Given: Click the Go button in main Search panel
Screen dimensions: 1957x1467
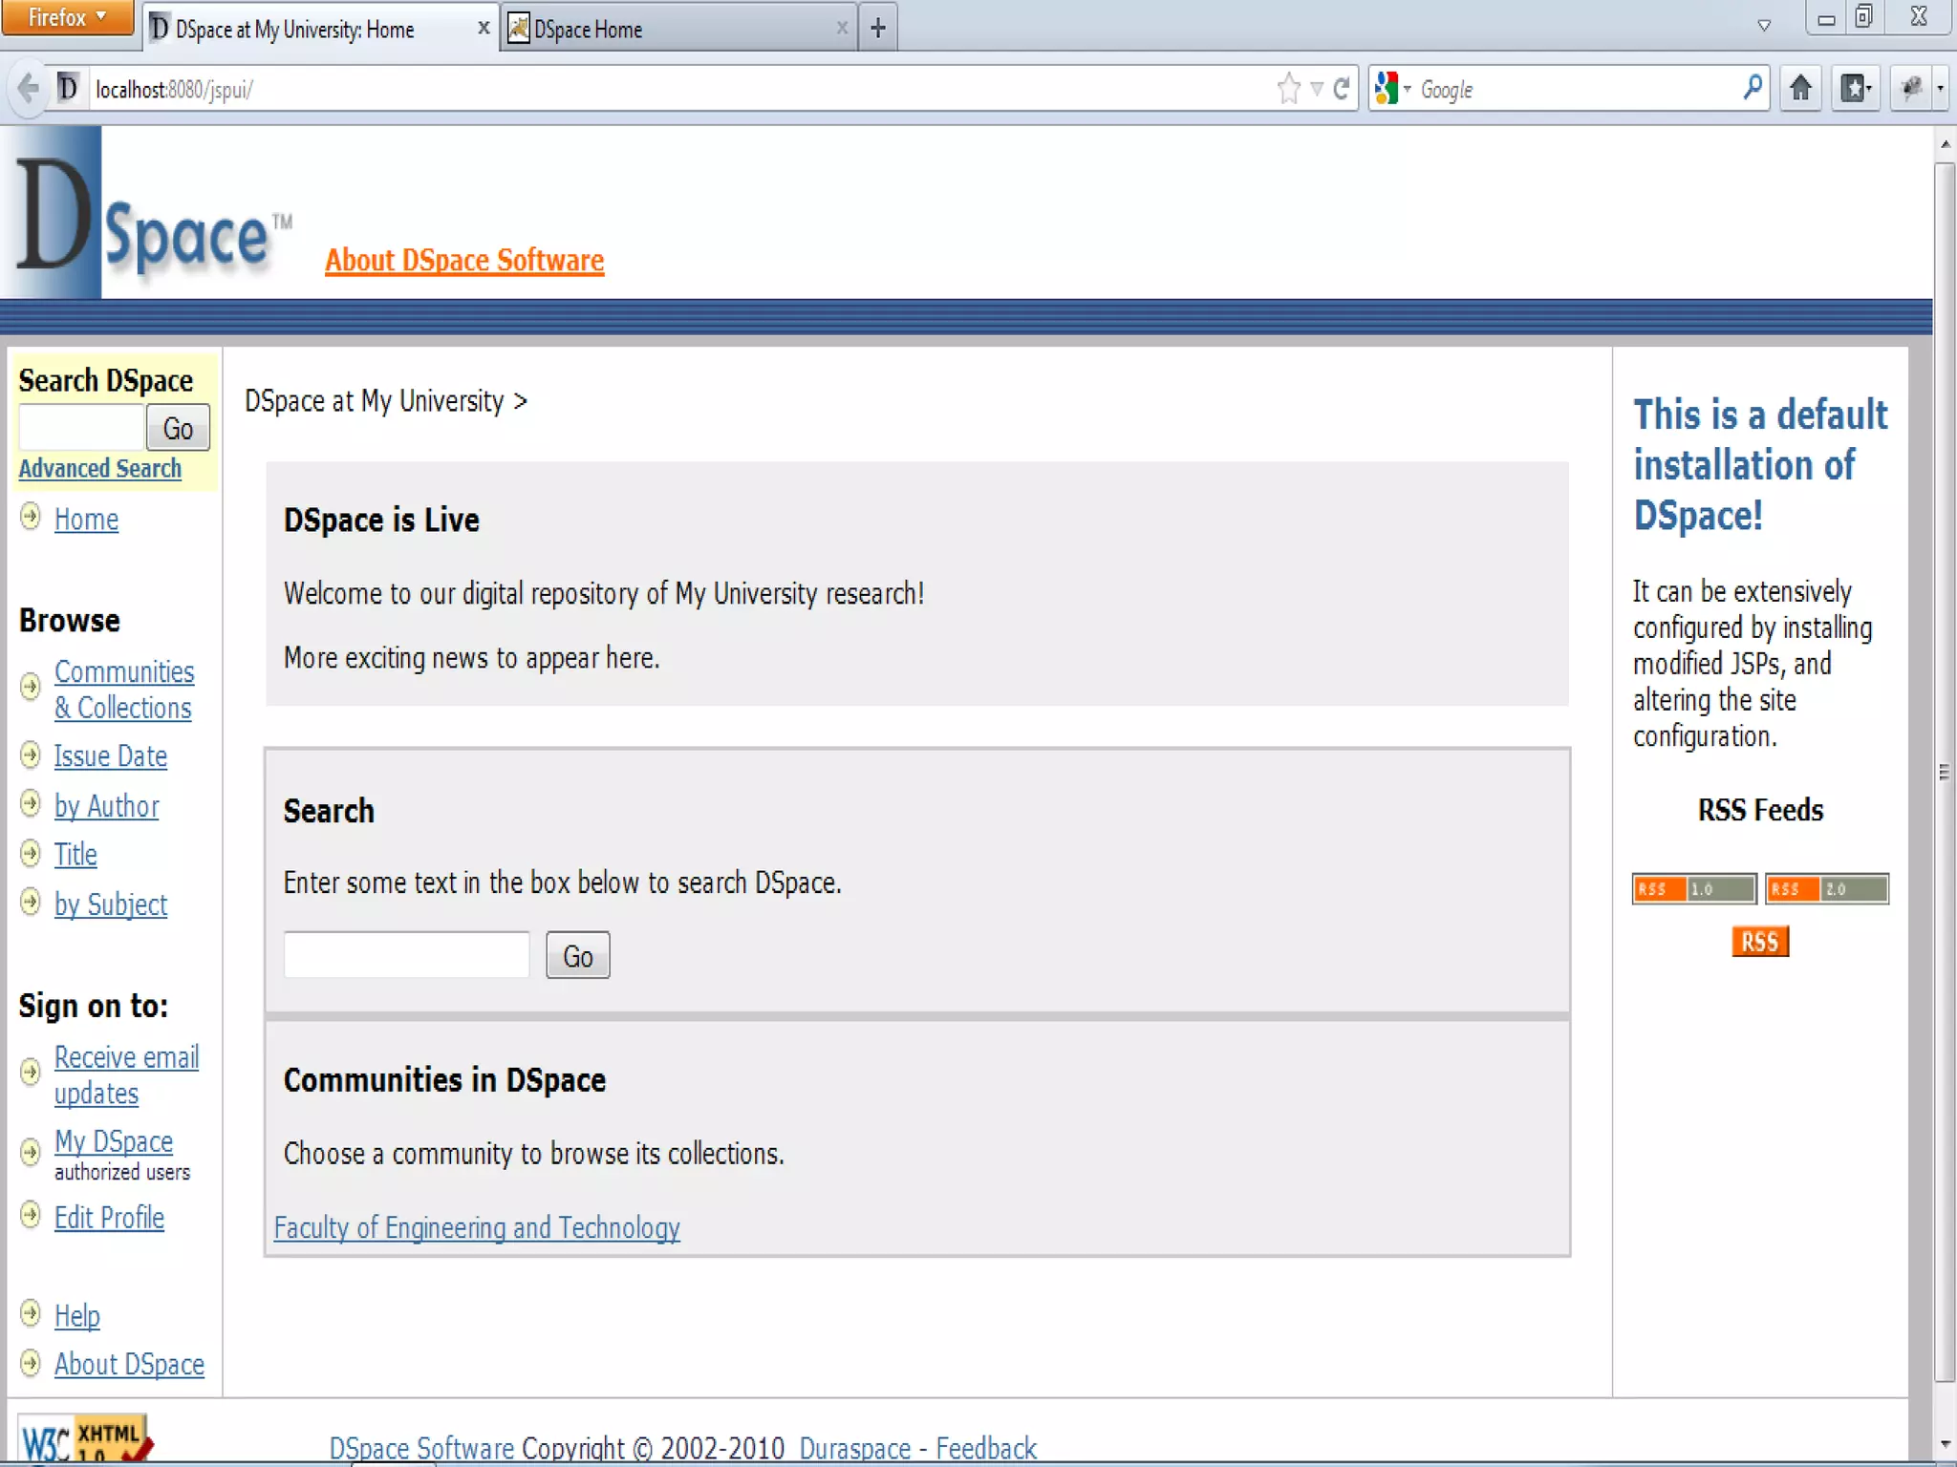Looking at the screenshot, I should (577, 956).
